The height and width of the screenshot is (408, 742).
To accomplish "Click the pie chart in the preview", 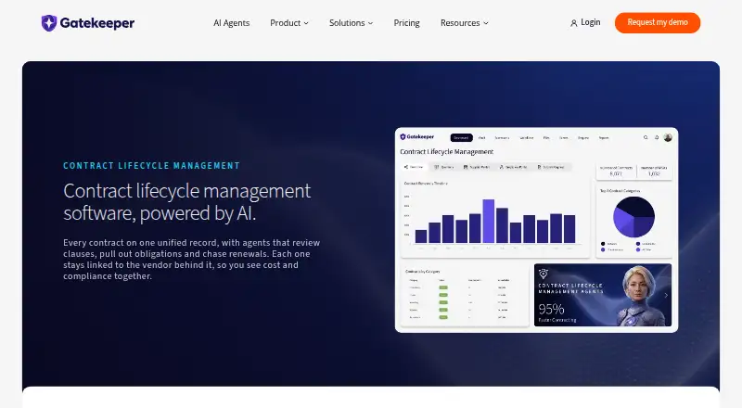I will pos(633,217).
